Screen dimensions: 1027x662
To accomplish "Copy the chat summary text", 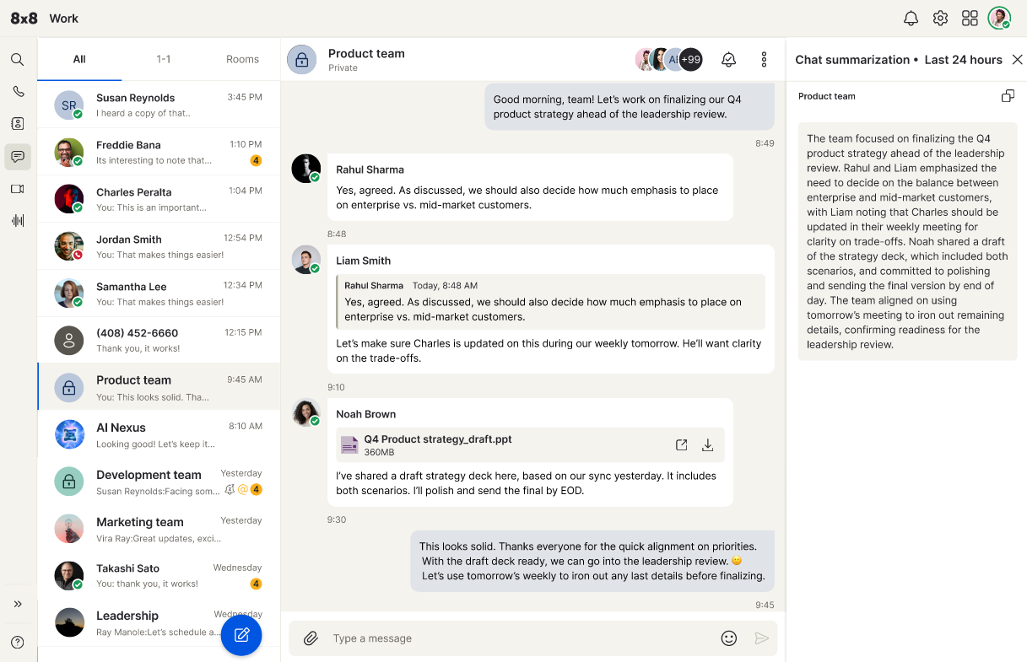I will [1008, 96].
